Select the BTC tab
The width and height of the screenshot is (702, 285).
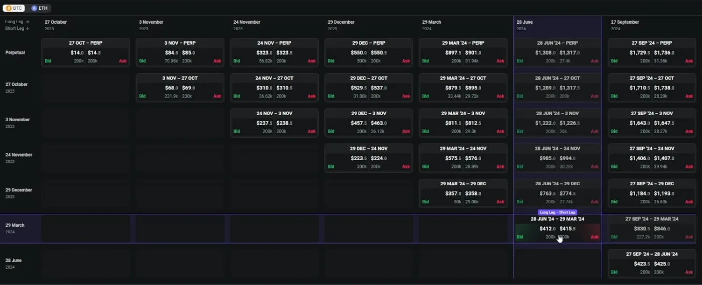(x=14, y=8)
